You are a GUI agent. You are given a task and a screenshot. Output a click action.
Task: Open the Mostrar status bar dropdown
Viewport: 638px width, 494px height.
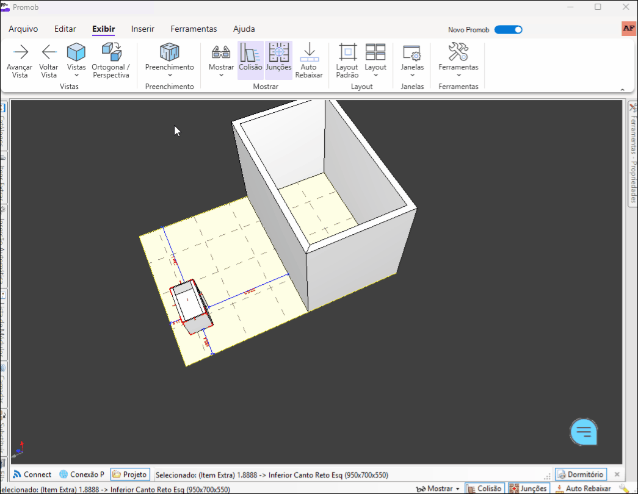(x=438, y=489)
